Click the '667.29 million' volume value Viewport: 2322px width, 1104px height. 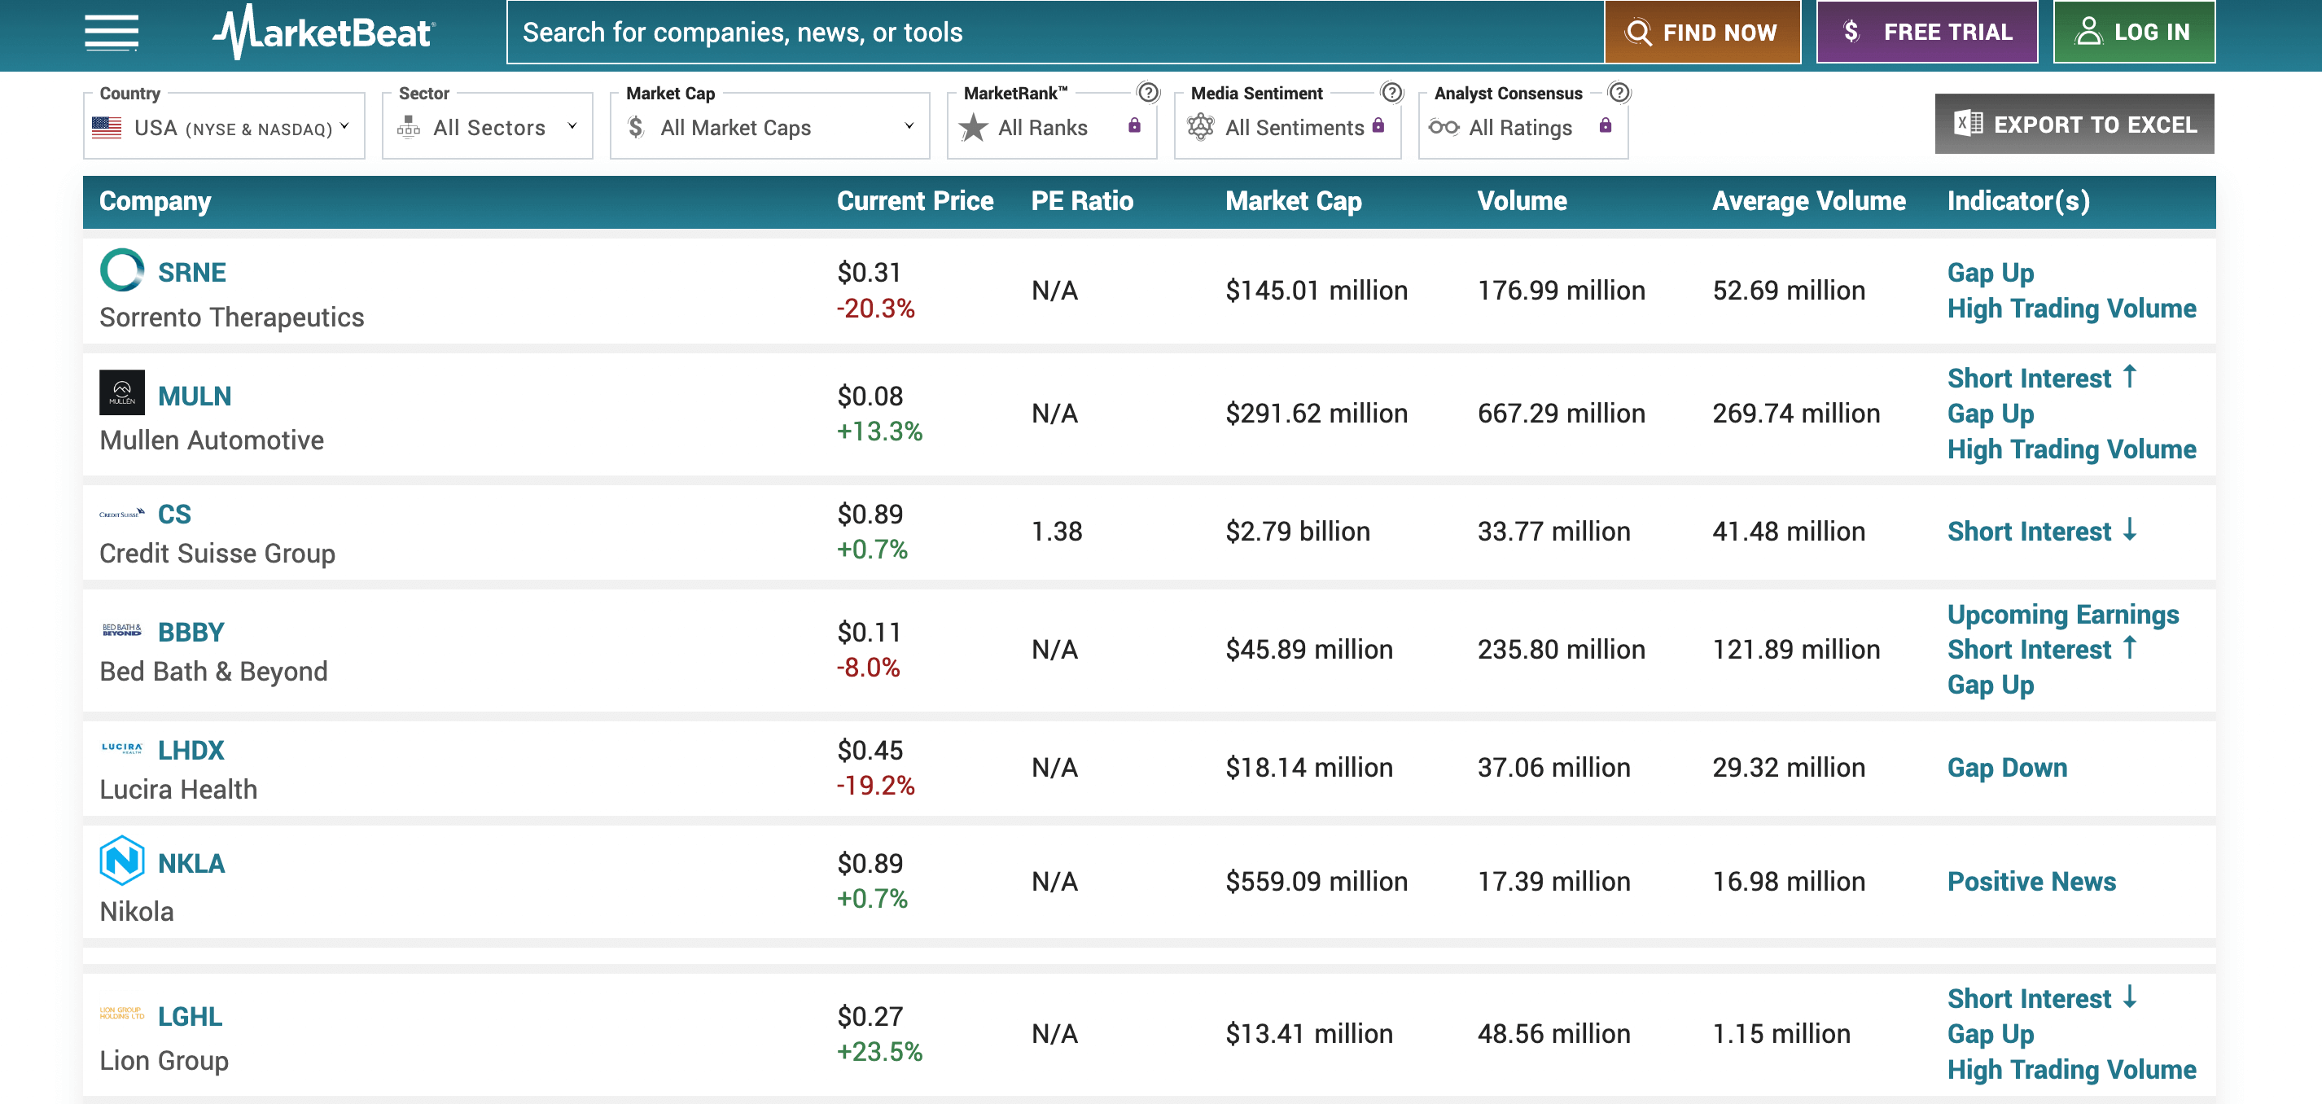click(x=1562, y=413)
